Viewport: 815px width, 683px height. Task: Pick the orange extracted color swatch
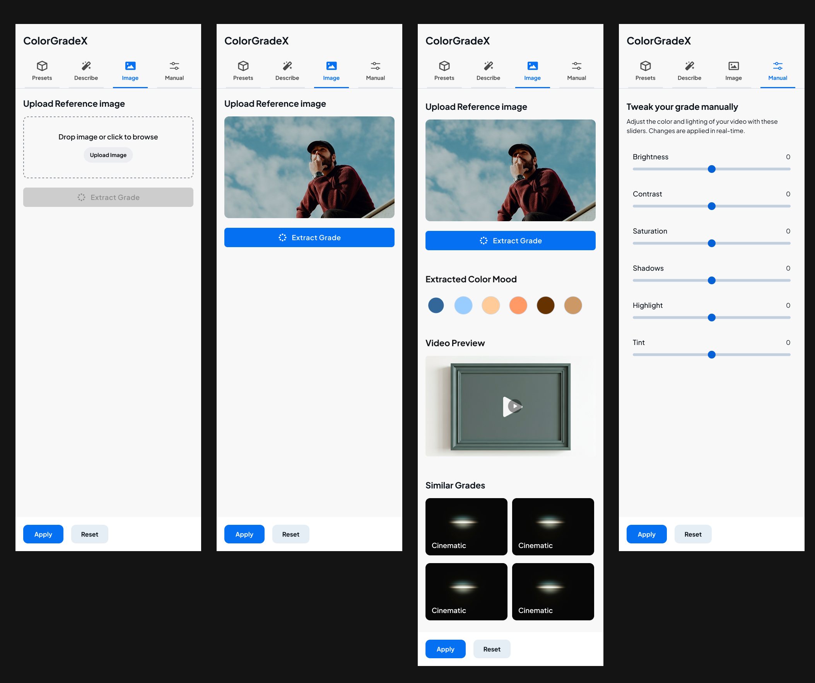point(518,306)
